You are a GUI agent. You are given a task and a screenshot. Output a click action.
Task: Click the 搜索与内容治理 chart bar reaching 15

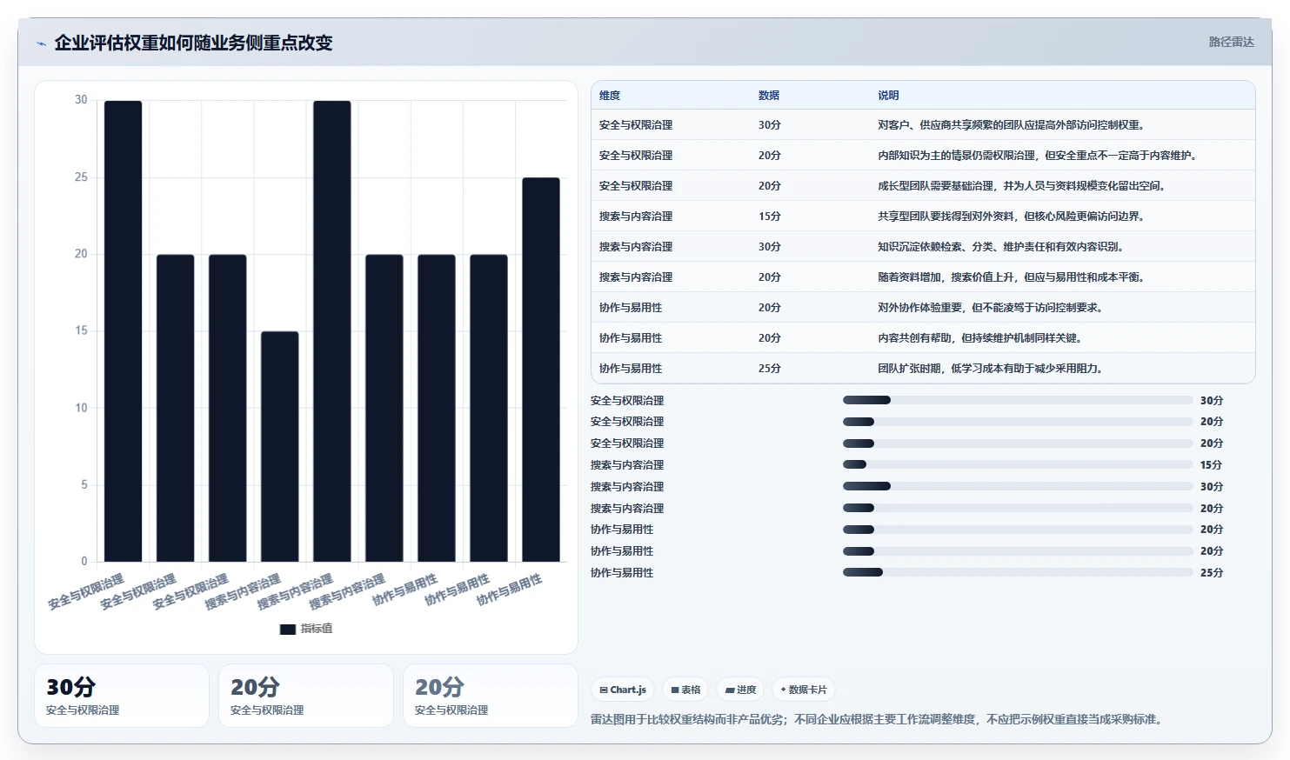pos(280,446)
